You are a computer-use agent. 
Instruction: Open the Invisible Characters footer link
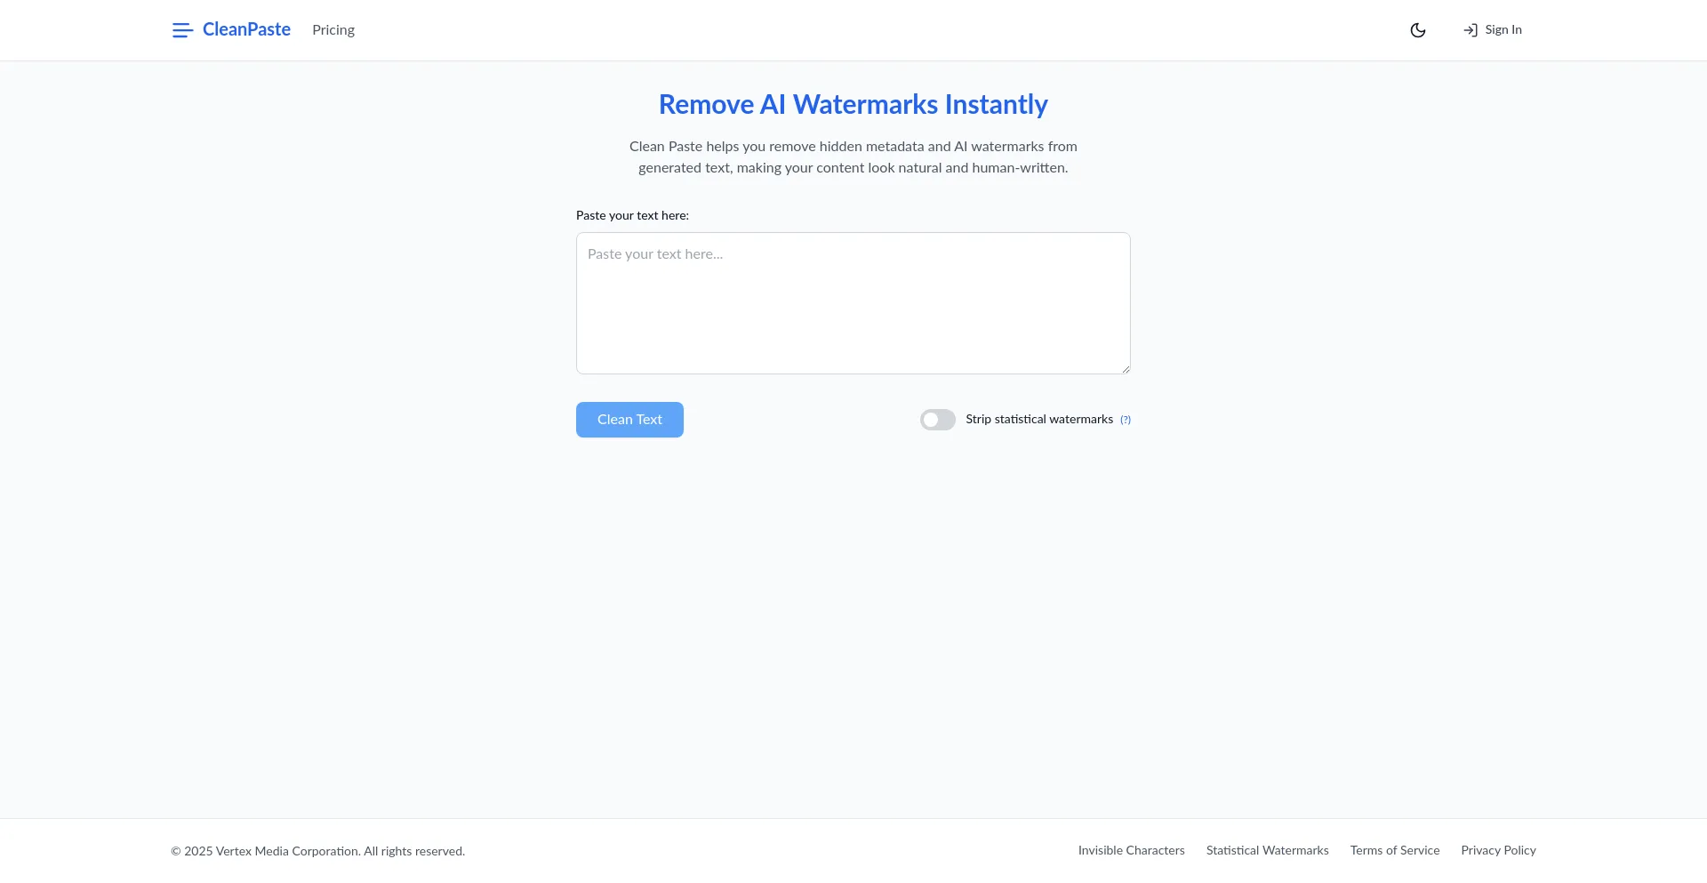(x=1131, y=851)
